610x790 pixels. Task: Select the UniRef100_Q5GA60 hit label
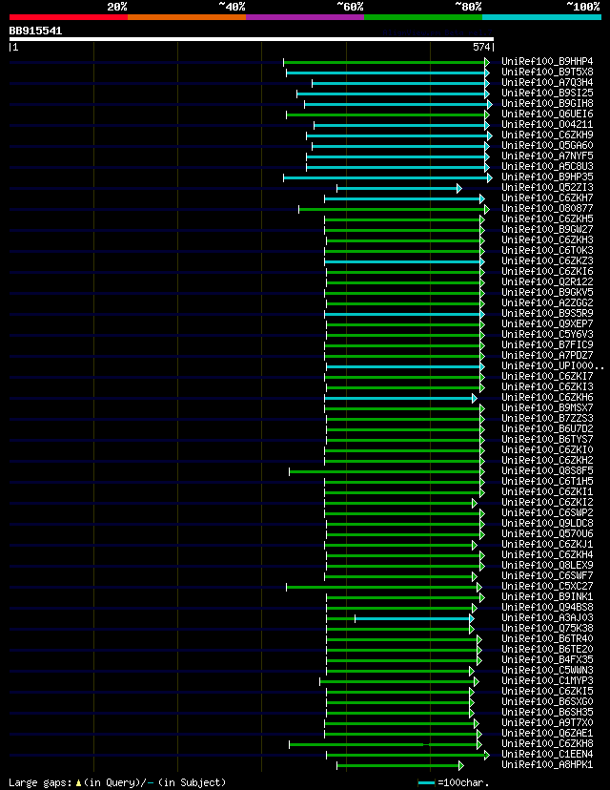[x=547, y=146]
